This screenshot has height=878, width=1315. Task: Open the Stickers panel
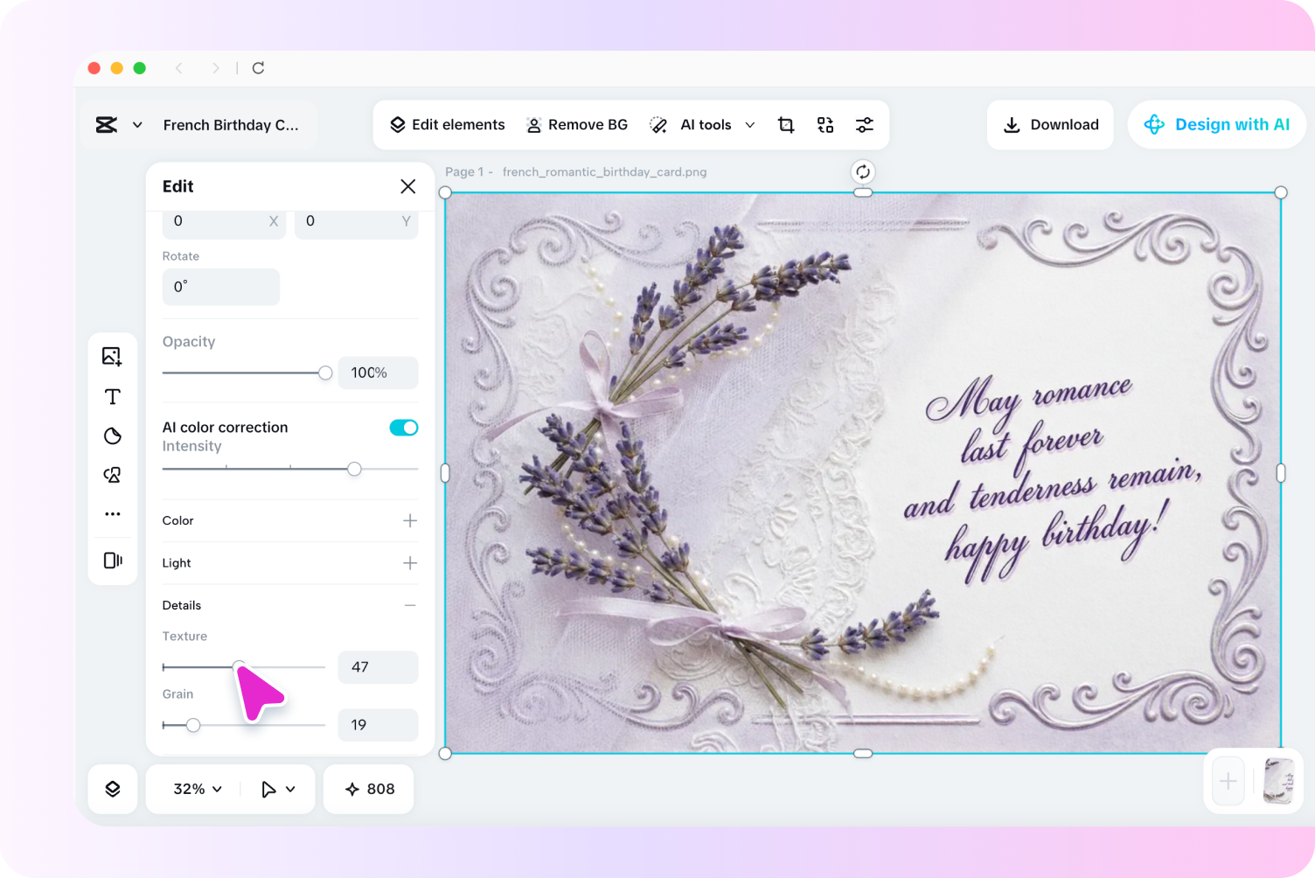(112, 436)
